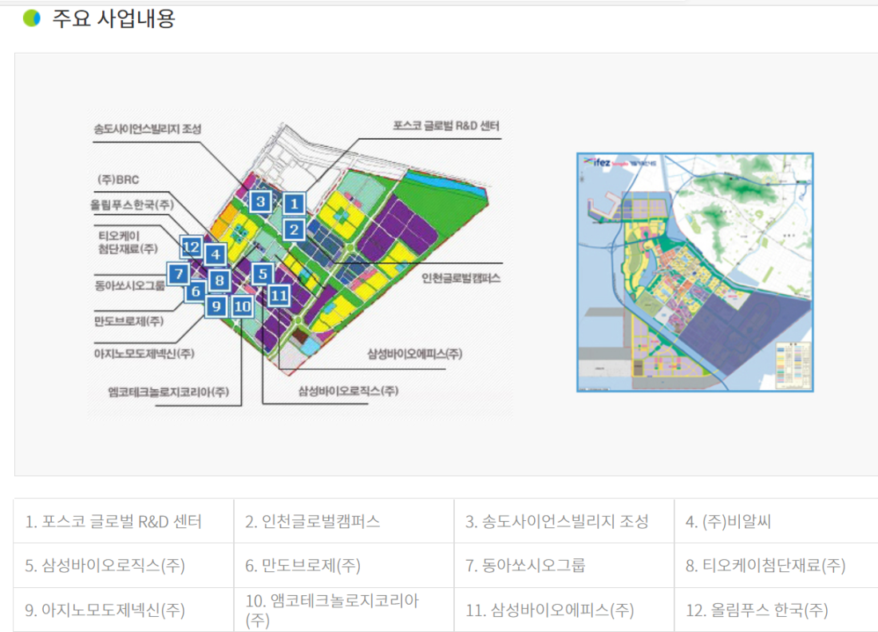The width and height of the screenshot is (878, 632).
Task: Click map marker number 4
Action: (216, 254)
